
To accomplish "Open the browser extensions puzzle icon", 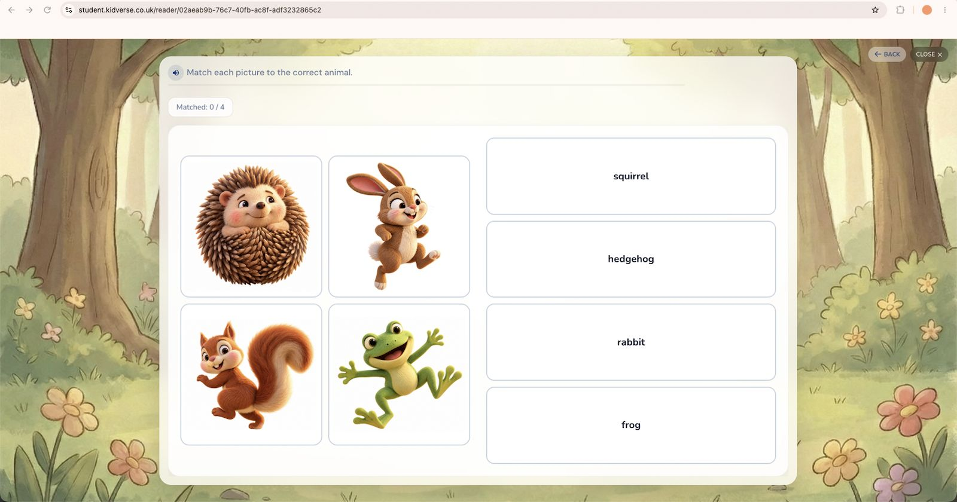I will [900, 10].
